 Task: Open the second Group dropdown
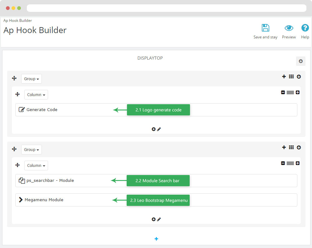(x=32, y=149)
